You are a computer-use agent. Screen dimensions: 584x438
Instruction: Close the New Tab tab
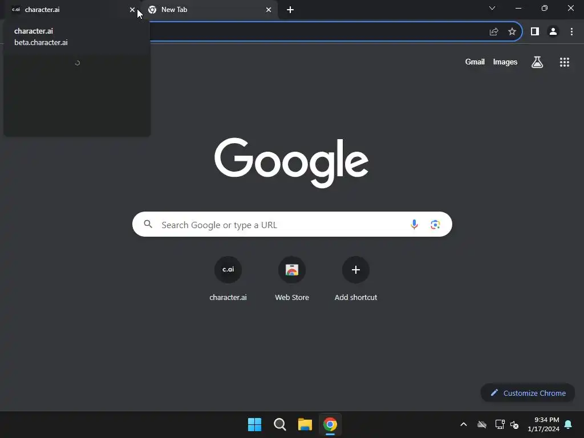pos(269,10)
